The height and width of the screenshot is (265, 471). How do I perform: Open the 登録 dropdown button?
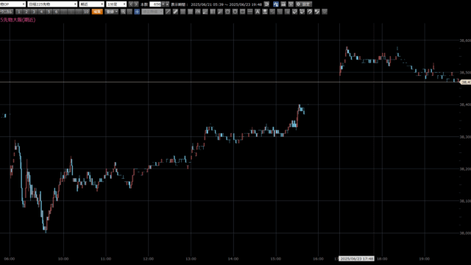112,12
